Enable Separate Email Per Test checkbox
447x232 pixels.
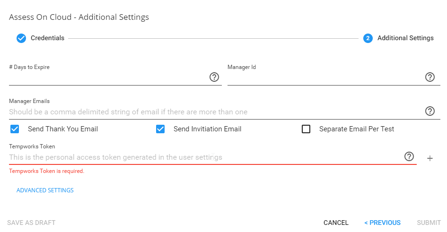(x=306, y=129)
